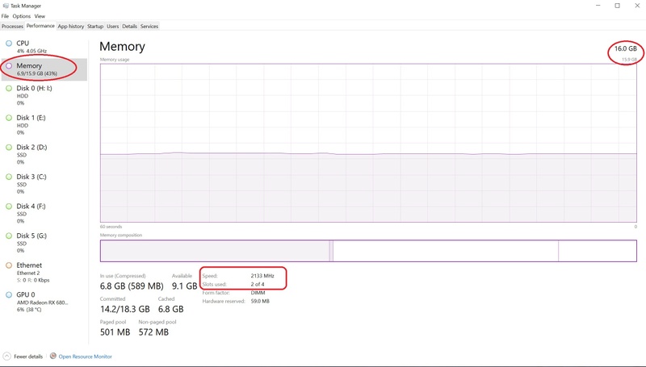Open the View menu
Image resolution: width=646 pixels, height=367 pixels.
pyautogui.click(x=40, y=16)
